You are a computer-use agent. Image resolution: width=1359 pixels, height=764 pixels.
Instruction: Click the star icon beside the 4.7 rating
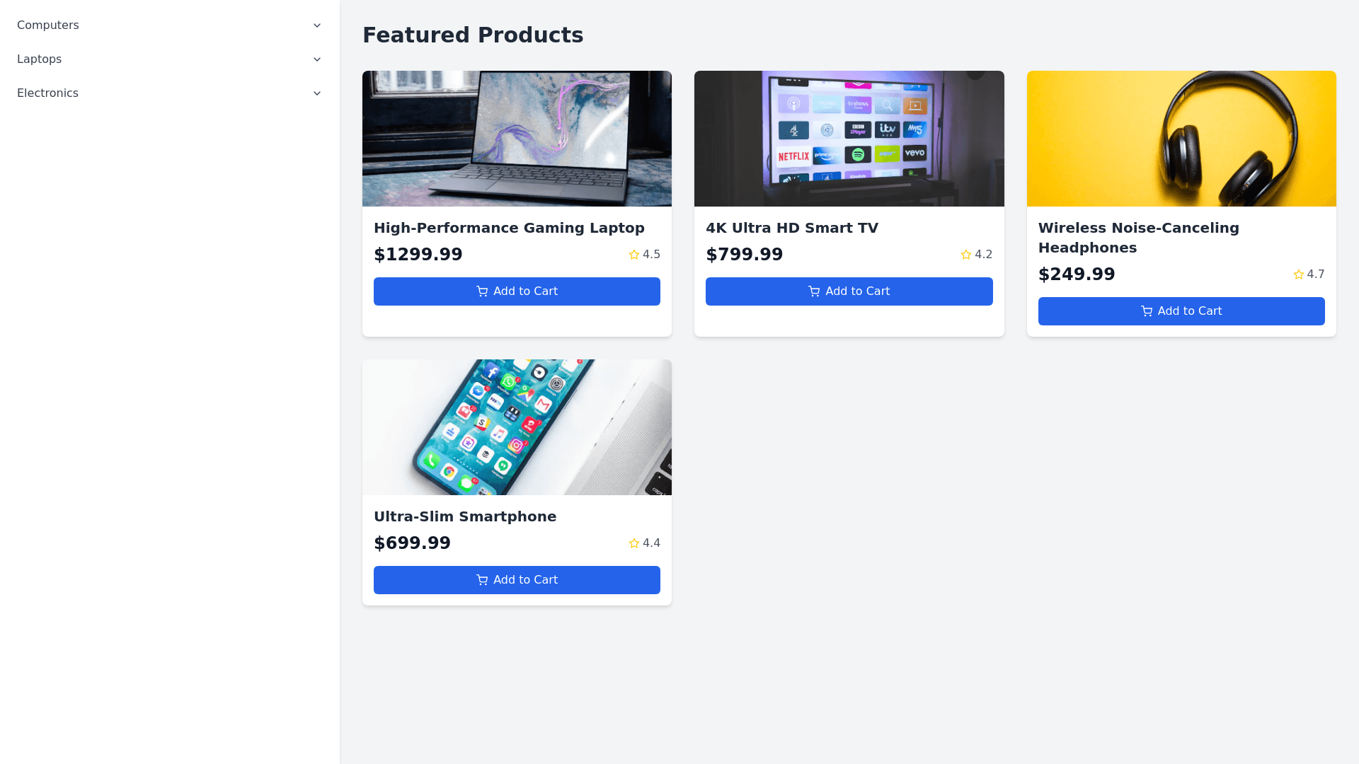coord(1299,274)
